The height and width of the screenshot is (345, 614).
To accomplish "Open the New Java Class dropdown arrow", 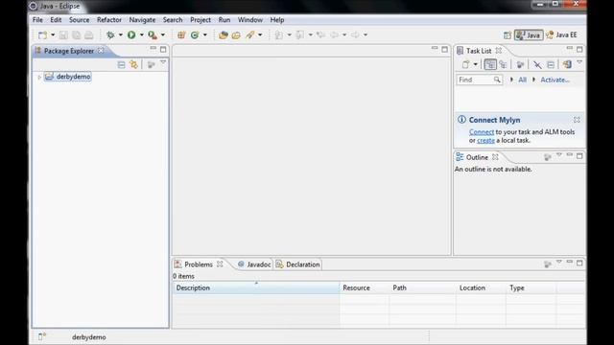I will [204, 34].
